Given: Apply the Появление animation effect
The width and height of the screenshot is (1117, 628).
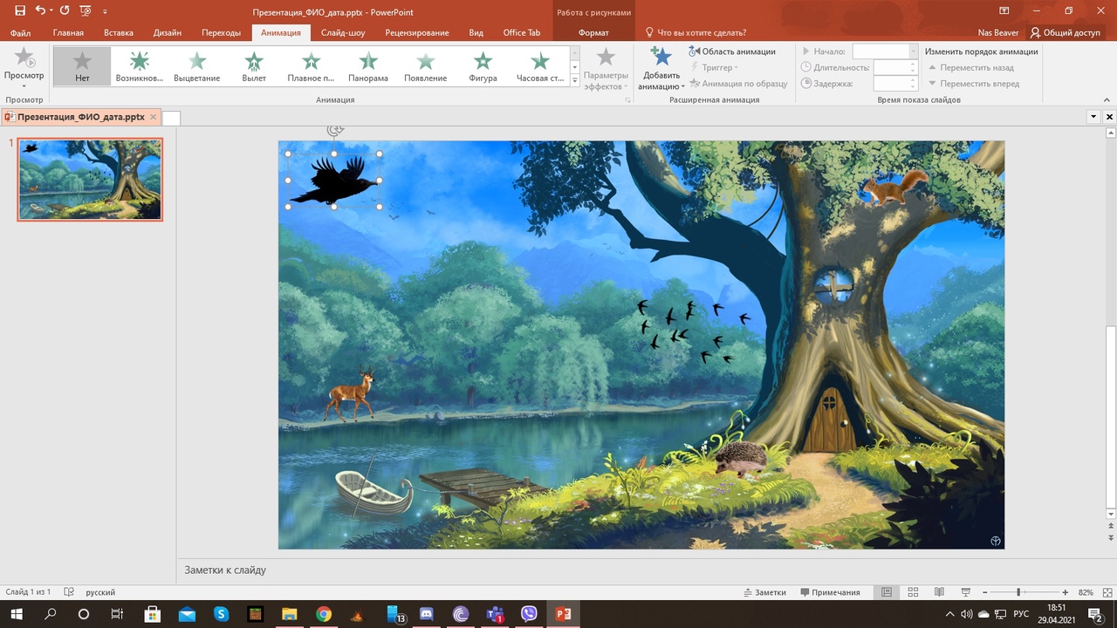Looking at the screenshot, I should (x=425, y=65).
